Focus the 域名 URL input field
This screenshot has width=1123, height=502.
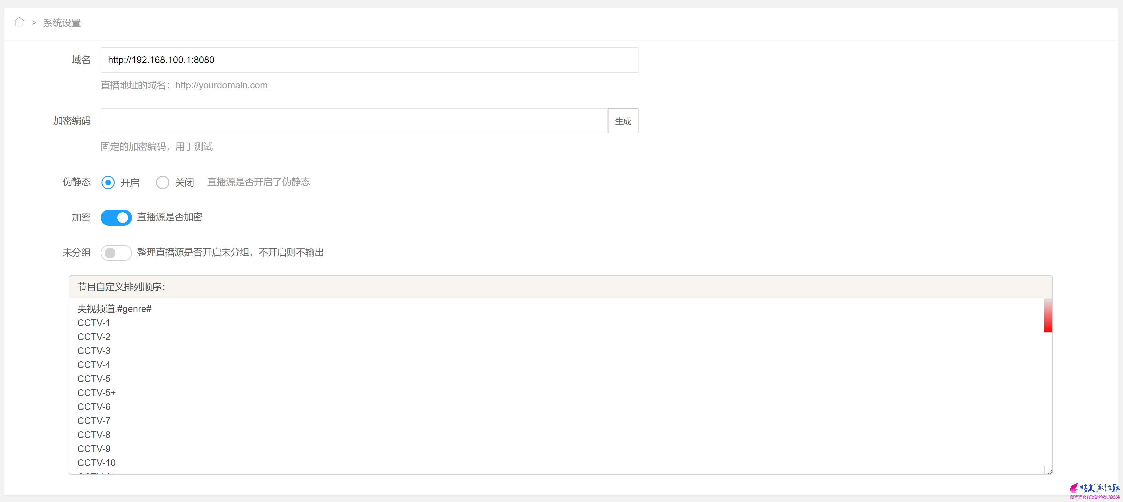click(370, 60)
